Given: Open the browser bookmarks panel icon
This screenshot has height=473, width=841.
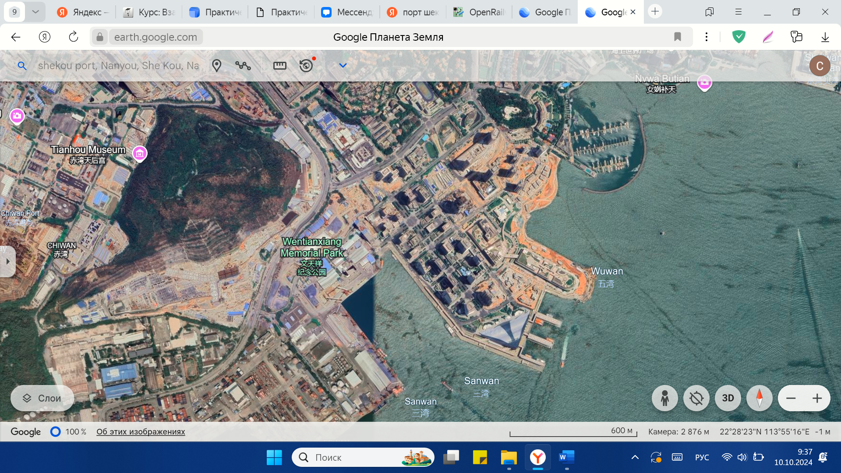Looking at the screenshot, I should [x=710, y=12].
